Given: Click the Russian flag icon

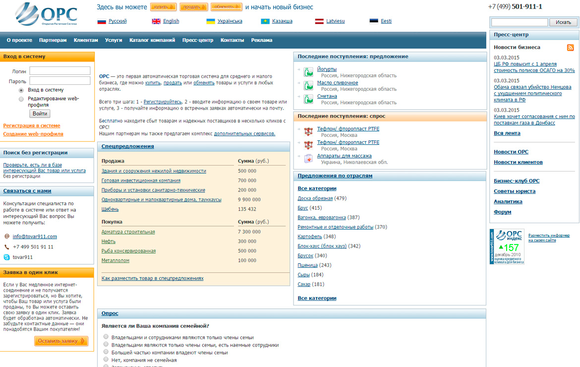Looking at the screenshot, I should tap(102, 21).
